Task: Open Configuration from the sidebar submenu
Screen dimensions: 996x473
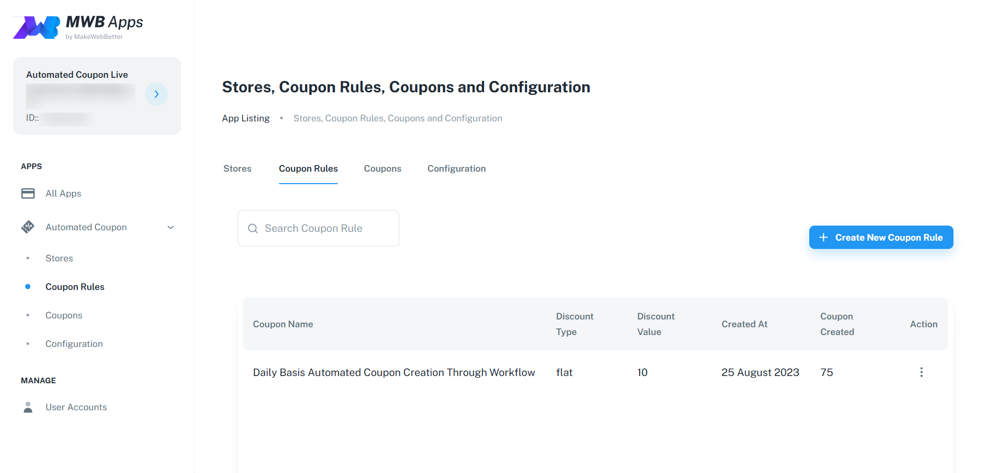Action: coord(74,343)
